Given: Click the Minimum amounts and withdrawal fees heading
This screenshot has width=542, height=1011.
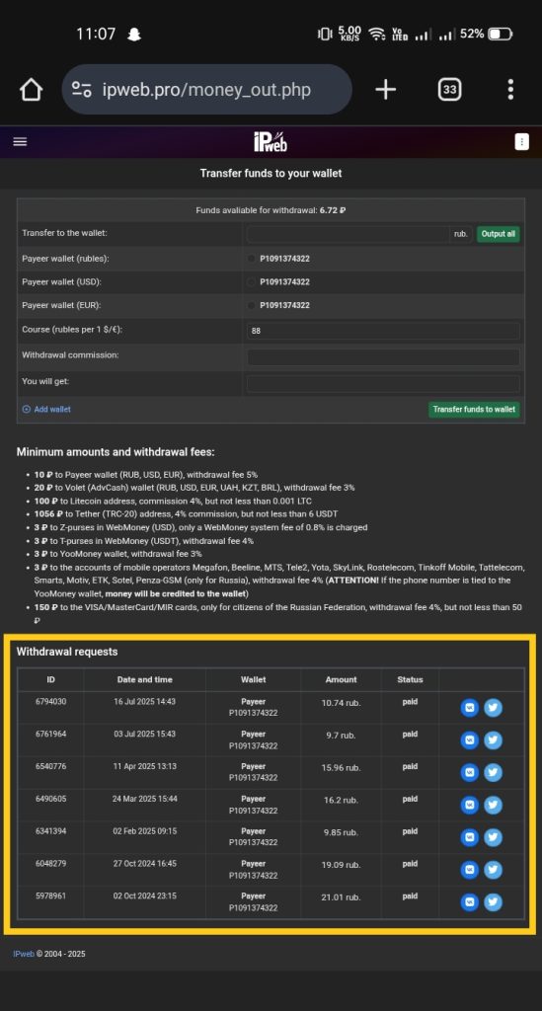Looking at the screenshot, I should [116, 452].
